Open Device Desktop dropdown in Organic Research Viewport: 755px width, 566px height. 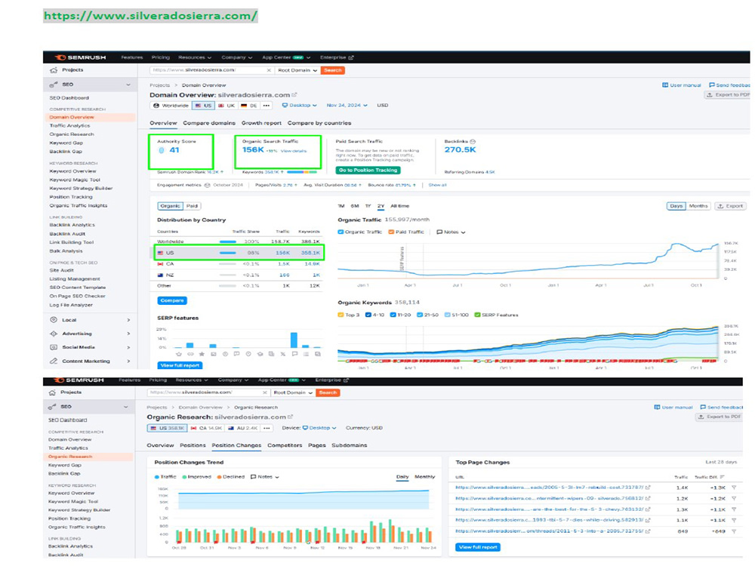[x=319, y=428]
